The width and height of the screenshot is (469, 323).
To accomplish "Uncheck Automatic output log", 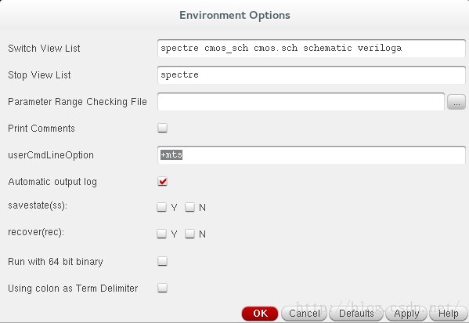I will (162, 181).
